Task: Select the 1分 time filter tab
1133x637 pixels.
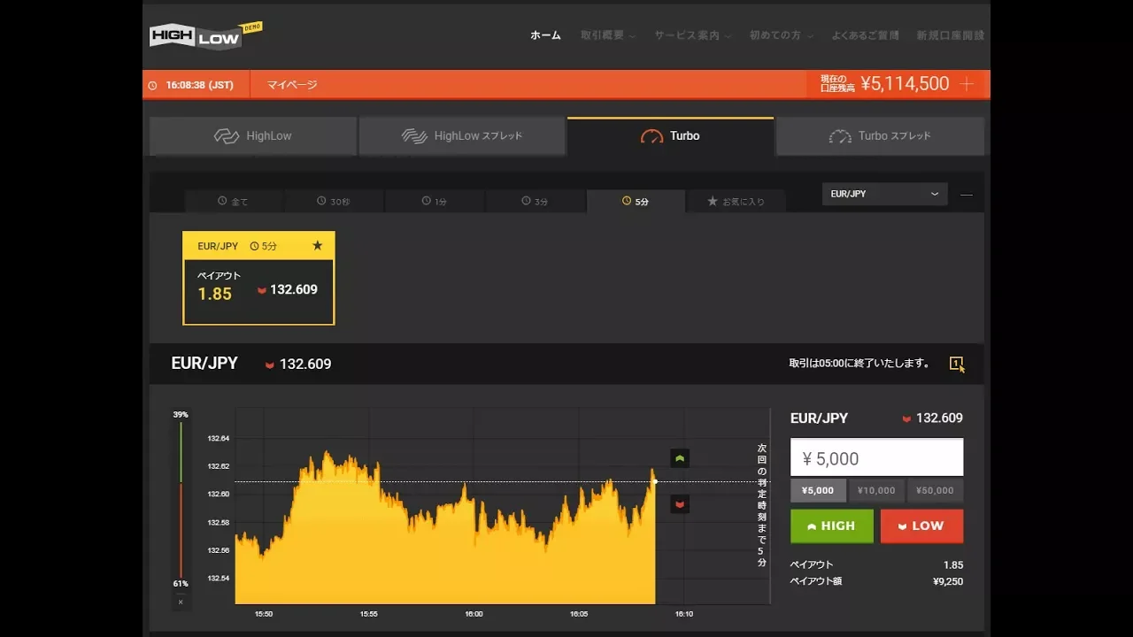Action: [435, 202]
